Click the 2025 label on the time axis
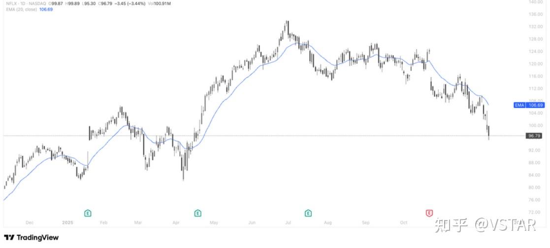The image size is (550, 248). [67, 222]
